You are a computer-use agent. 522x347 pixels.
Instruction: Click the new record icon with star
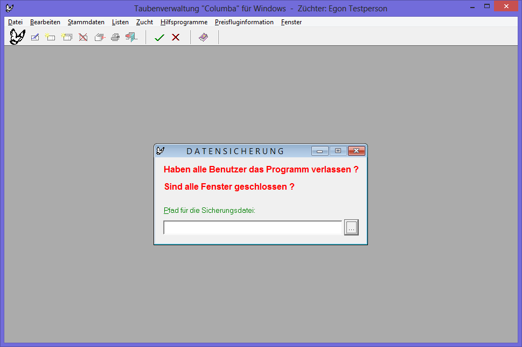(50, 37)
